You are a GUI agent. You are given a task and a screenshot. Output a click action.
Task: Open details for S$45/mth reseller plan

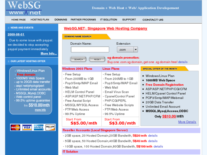[153, 141]
